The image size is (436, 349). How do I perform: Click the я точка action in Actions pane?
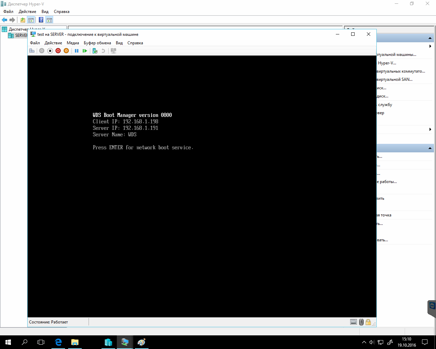[384, 215]
